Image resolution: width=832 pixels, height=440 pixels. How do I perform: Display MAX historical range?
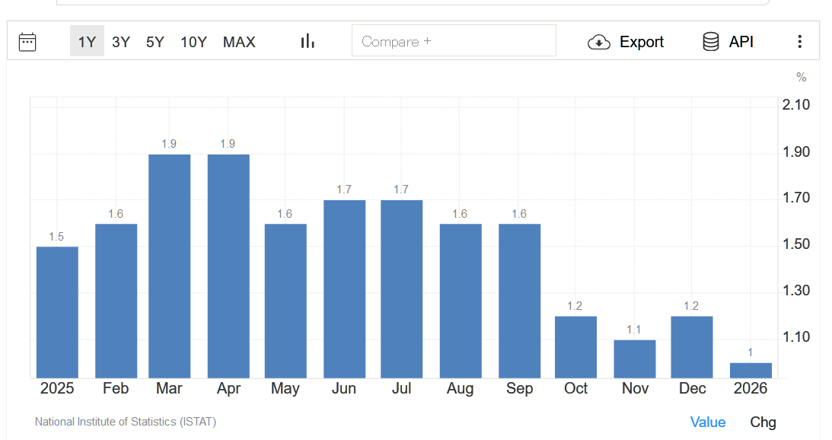(x=239, y=42)
